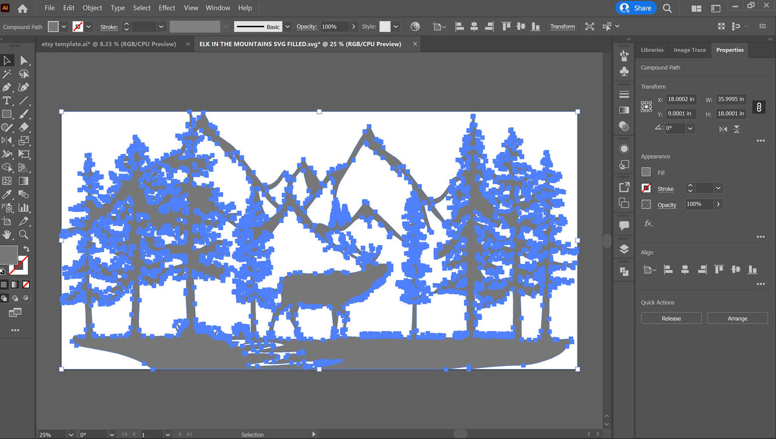The image size is (776, 439).
Task: Open the File menu
Action: click(50, 8)
